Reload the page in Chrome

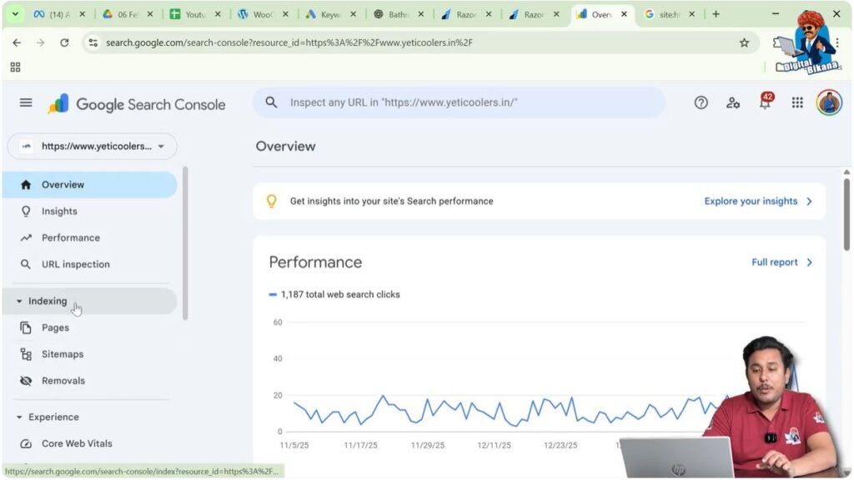point(64,42)
